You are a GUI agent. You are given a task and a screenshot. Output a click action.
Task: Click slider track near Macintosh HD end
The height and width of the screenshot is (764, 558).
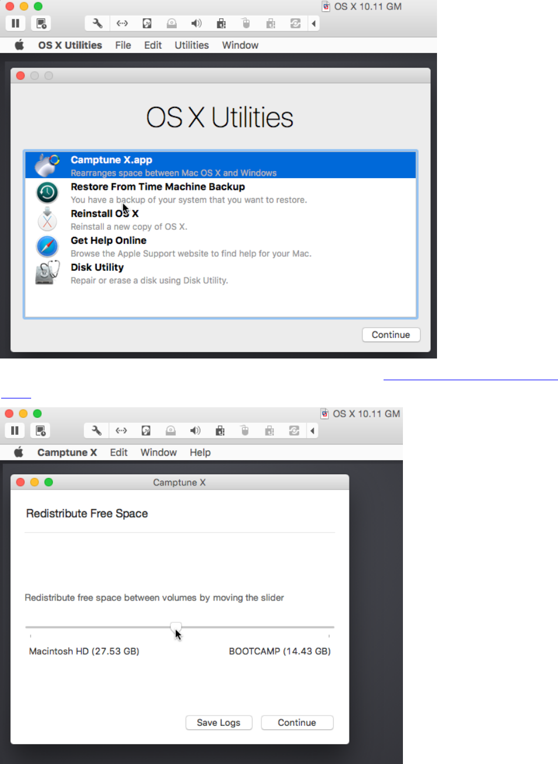click(35, 627)
